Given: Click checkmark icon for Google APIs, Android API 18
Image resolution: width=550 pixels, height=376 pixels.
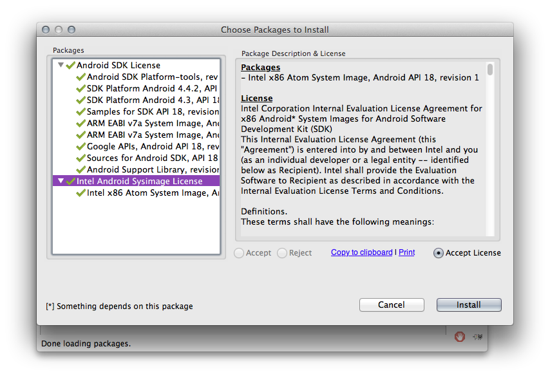Looking at the screenshot, I should 81,146.
